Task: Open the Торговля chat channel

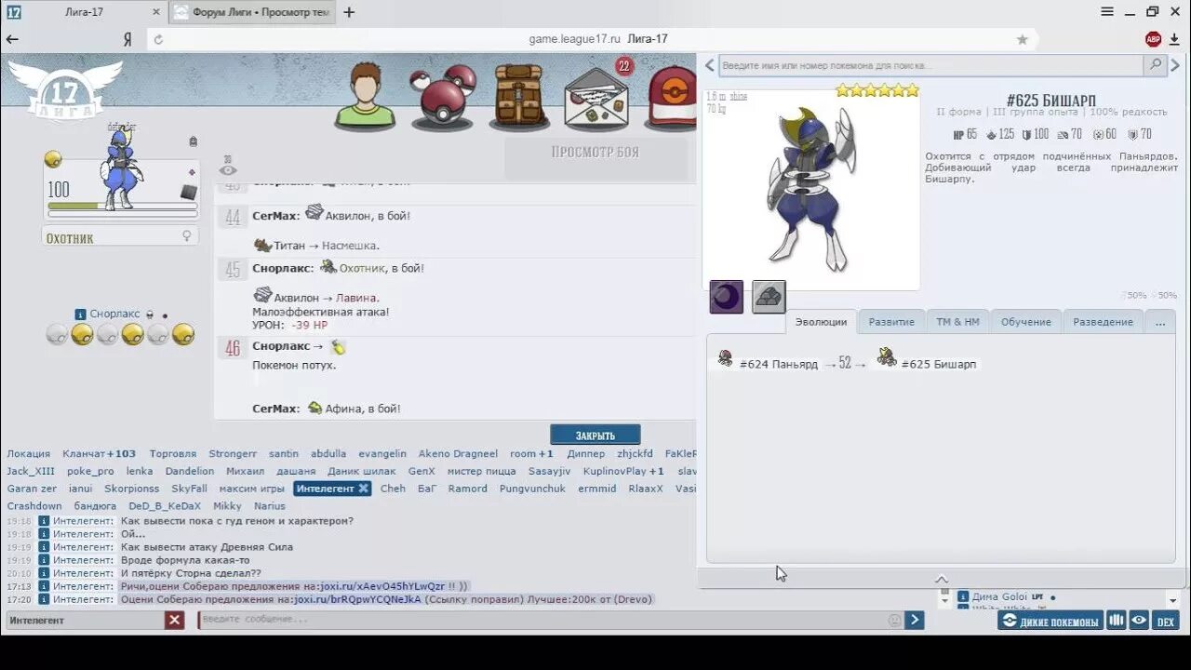Action: pyautogui.click(x=173, y=454)
